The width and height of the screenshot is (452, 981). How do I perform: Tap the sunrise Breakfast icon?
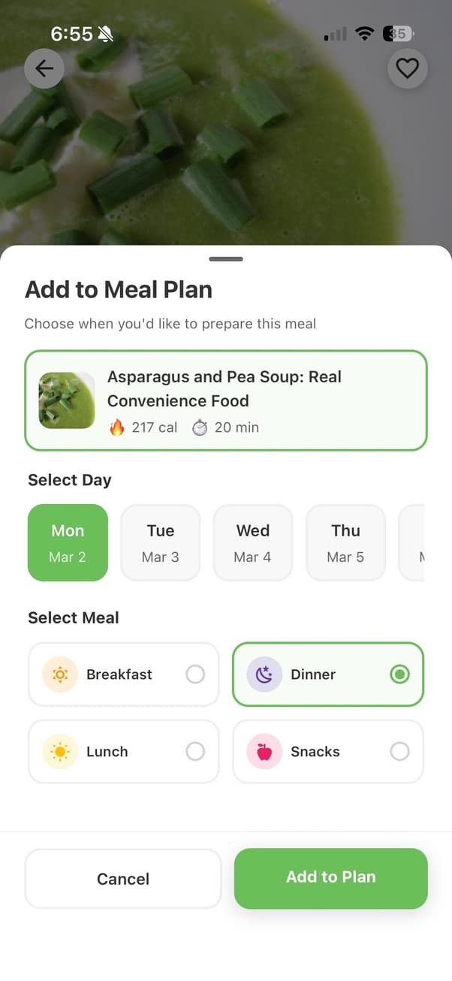[x=59, y=674]
